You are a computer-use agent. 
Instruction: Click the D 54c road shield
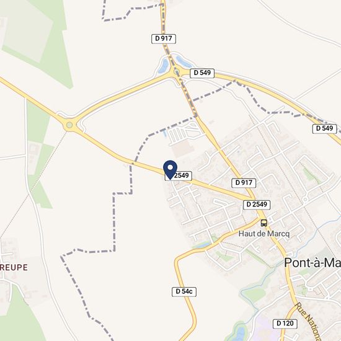point(184,291)
